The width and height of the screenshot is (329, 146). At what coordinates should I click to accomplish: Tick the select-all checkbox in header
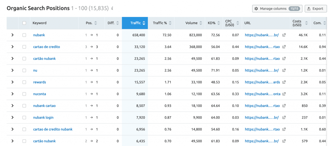coord(24,23)
